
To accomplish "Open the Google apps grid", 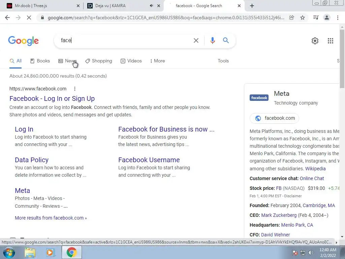I will (x=330, y=41).
